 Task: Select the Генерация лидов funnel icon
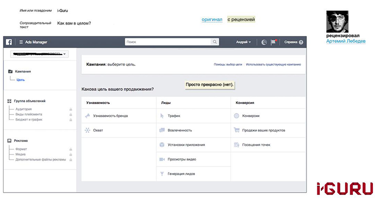pos(162,173)
